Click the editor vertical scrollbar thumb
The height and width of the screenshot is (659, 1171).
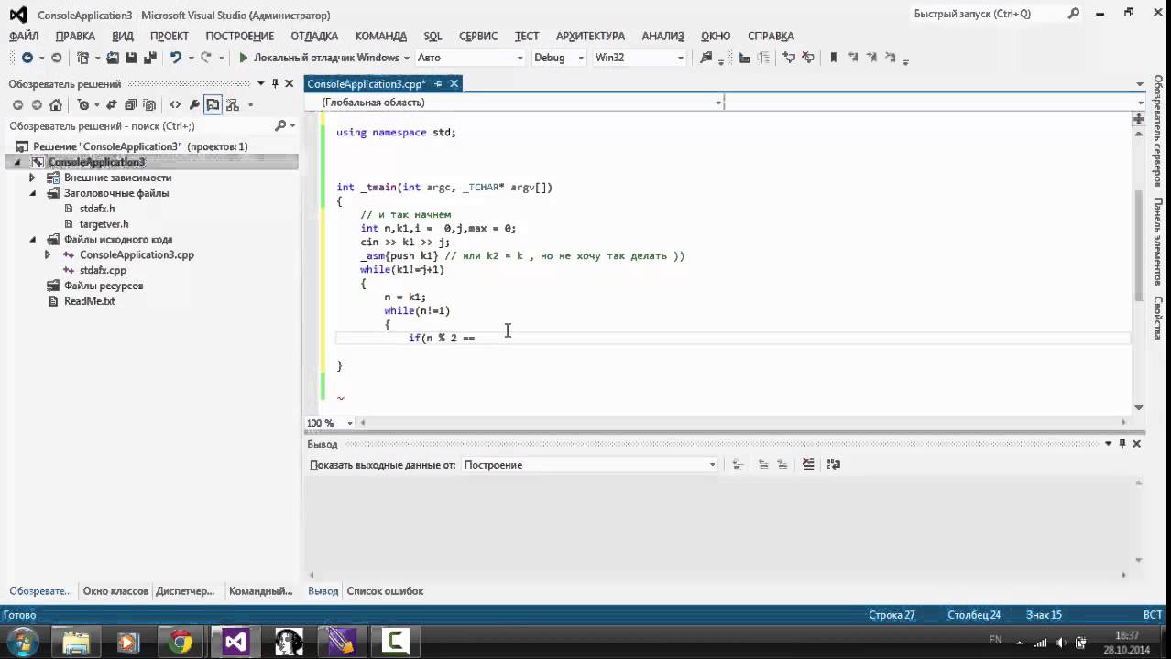pyautogui.click(x=1139, y=245)
